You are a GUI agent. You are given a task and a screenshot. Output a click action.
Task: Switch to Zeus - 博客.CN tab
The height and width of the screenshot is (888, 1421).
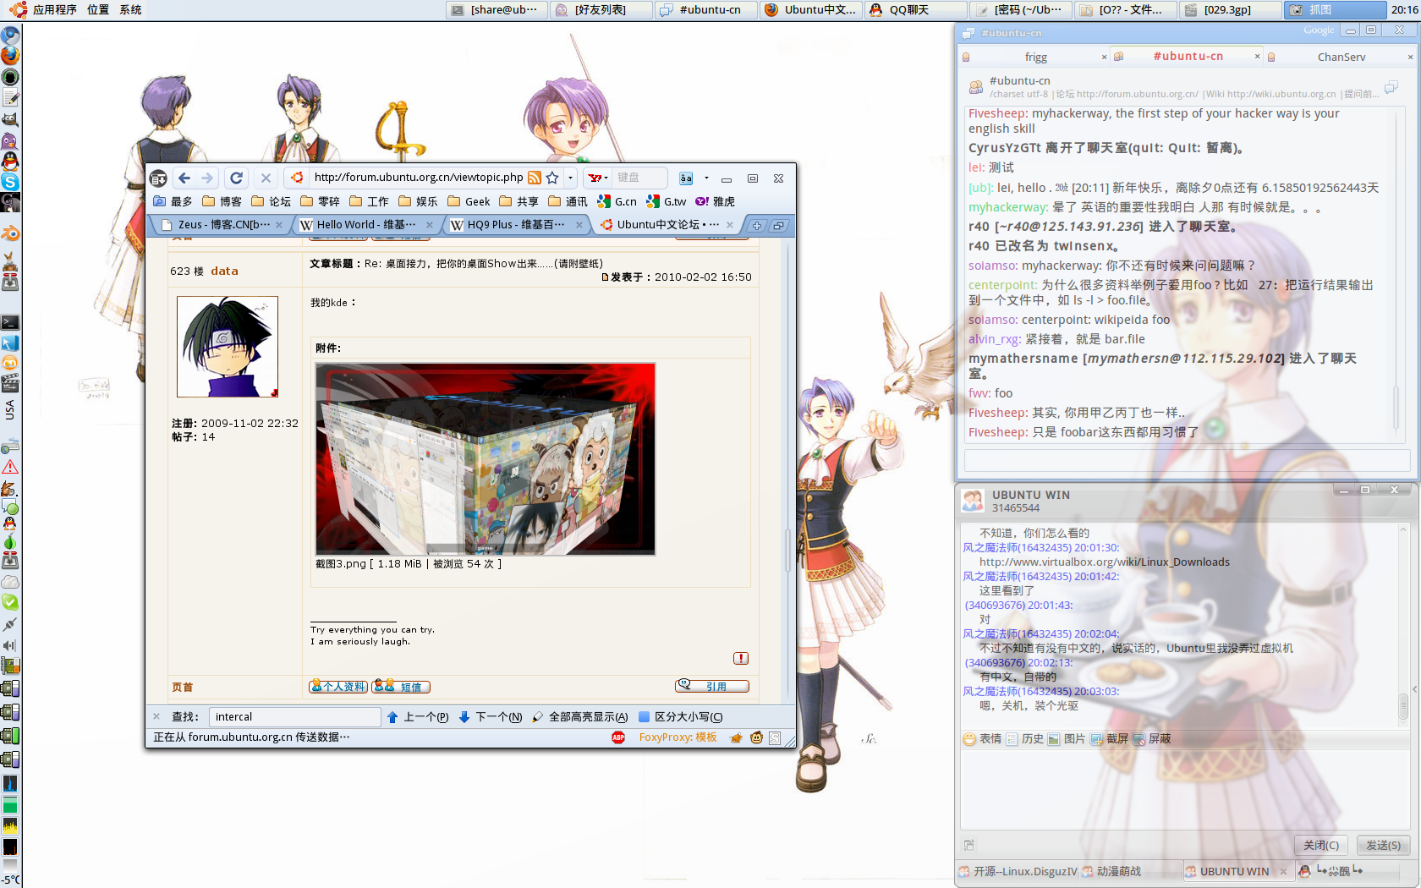click(x=222, y=225)
